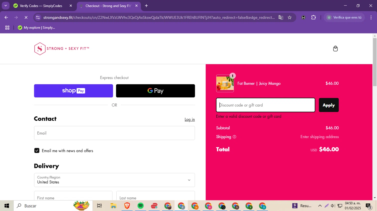The width and height of the screenshot is (377, 211).
Task: Open the Extensions puzzle icon
Action: (x=313, y=18)
